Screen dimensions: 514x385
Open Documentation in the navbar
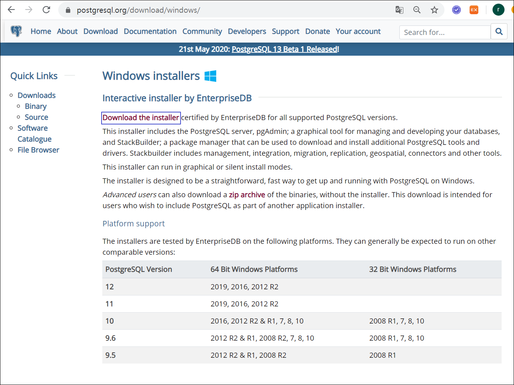pyautogui.click(x=150, y=32)
